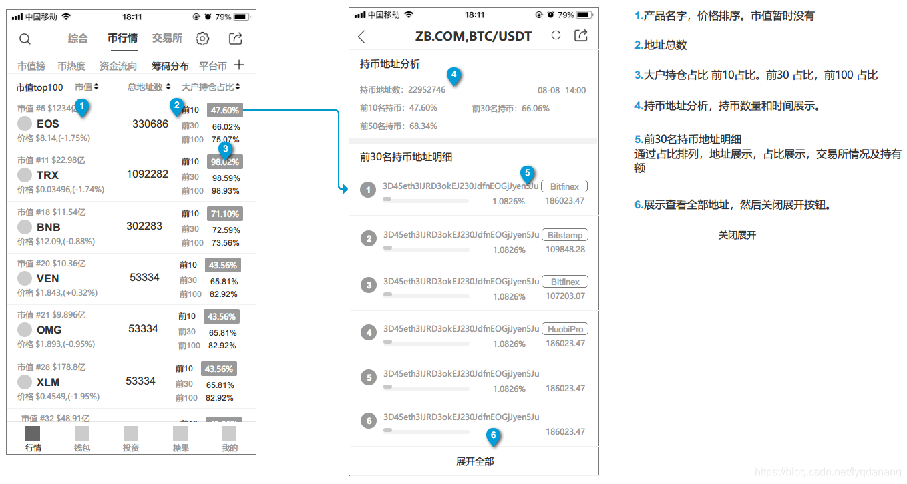Click XLM price $0.4549 line

click(x=58, y=396)
